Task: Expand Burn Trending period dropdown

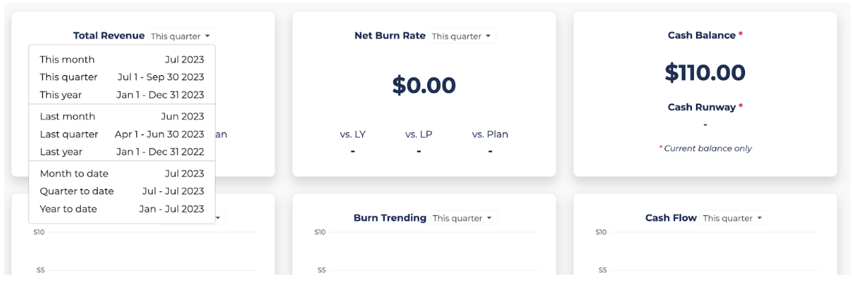Action: pos(463,219)
